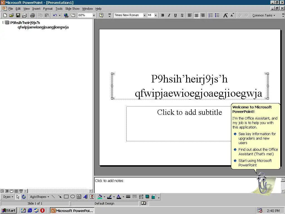
Task: Decrease font size with small A
Action: click(232, 15)
